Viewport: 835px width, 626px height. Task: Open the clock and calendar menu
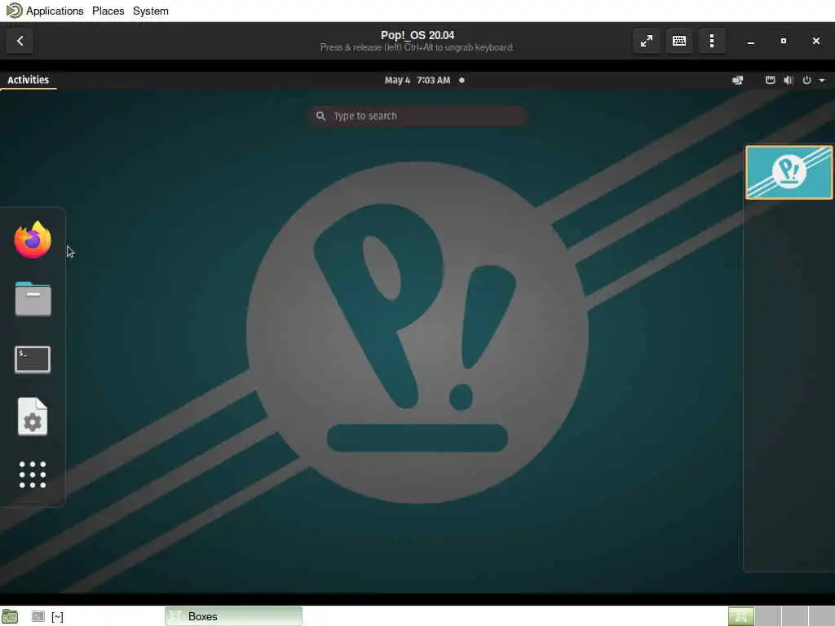424,81
